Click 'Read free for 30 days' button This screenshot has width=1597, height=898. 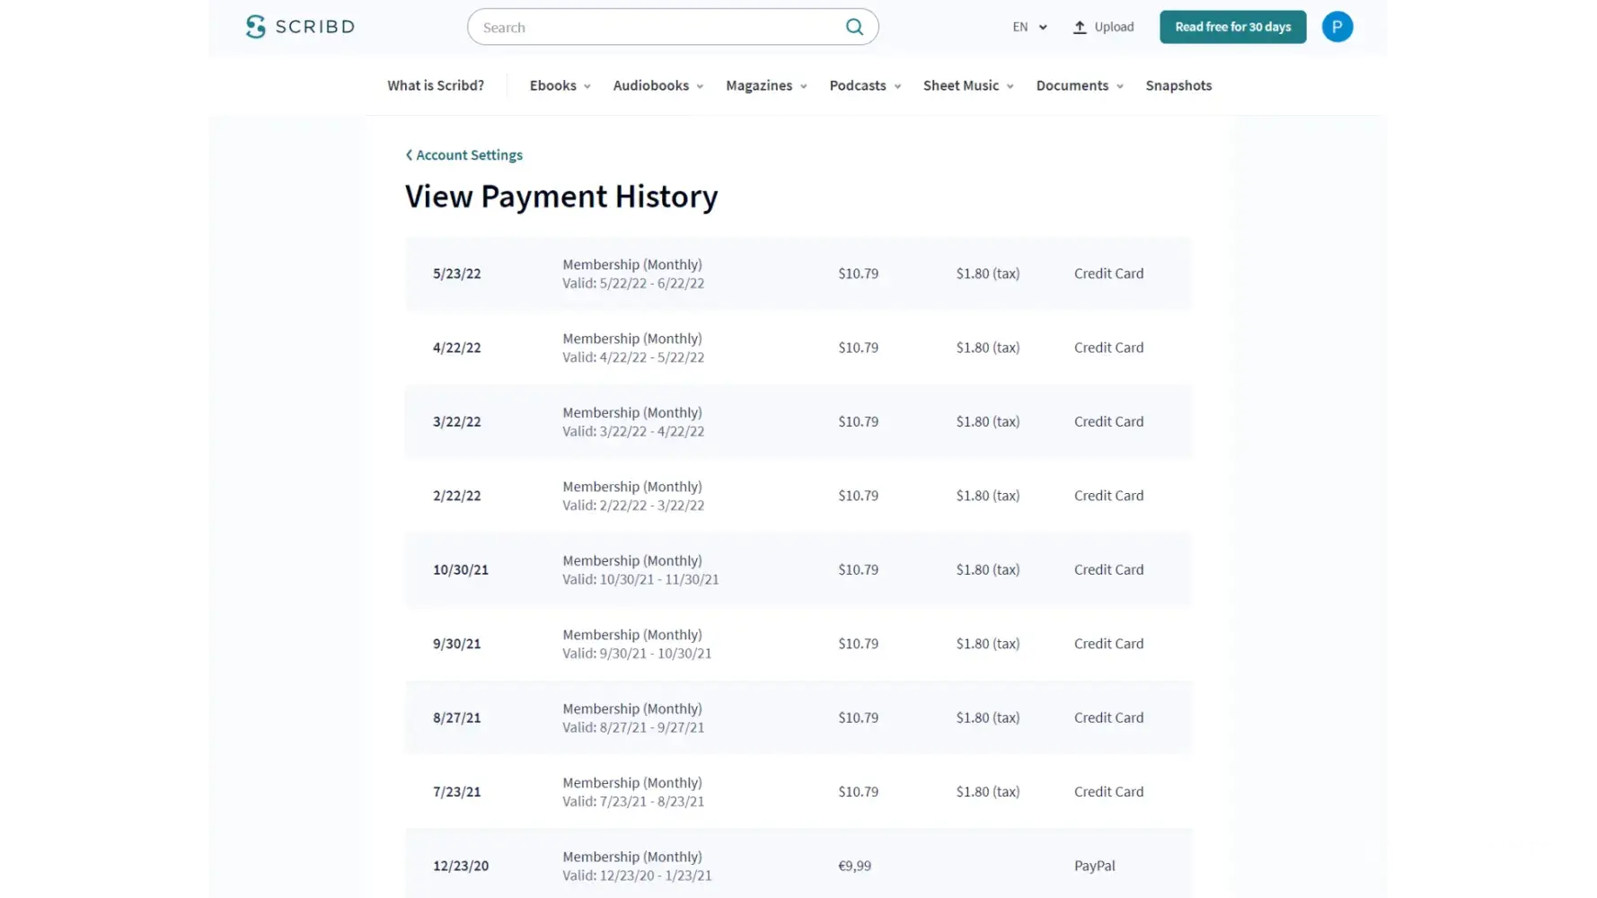[x=1232, y=27]
